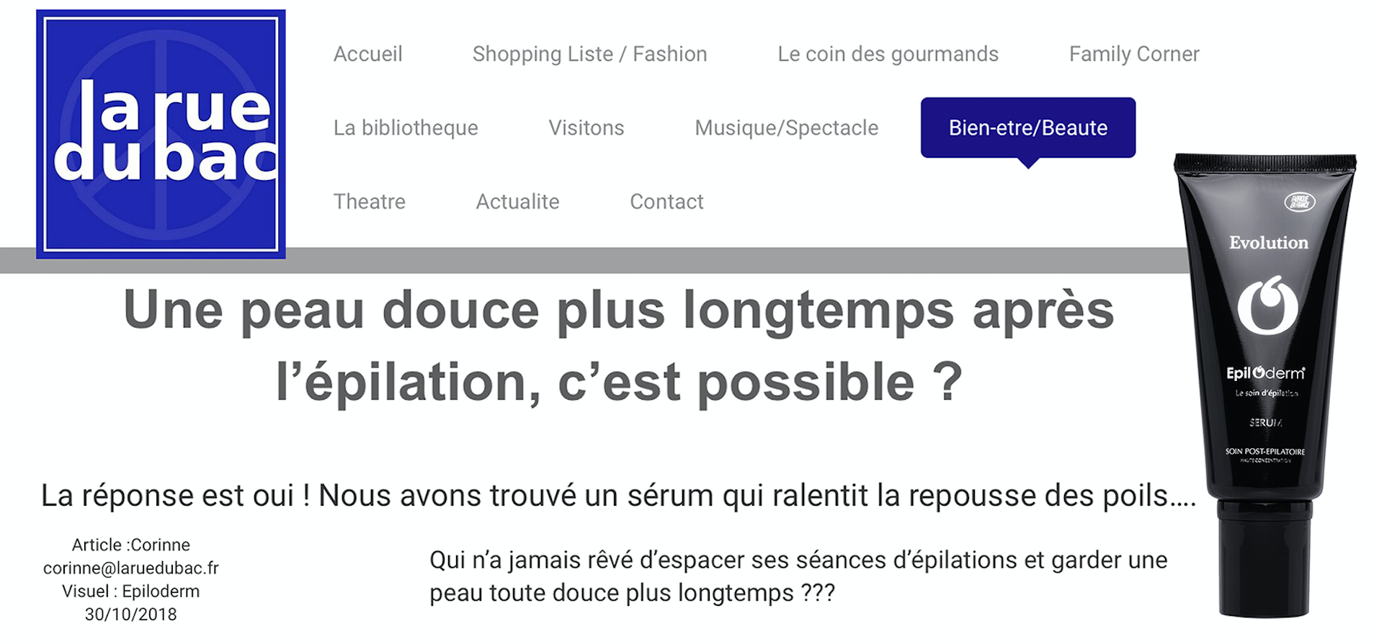This screenshot has height=644, width=1379.
Task: Click the Epiloderm swirl logo on tube
Action: pos(1267,305)
